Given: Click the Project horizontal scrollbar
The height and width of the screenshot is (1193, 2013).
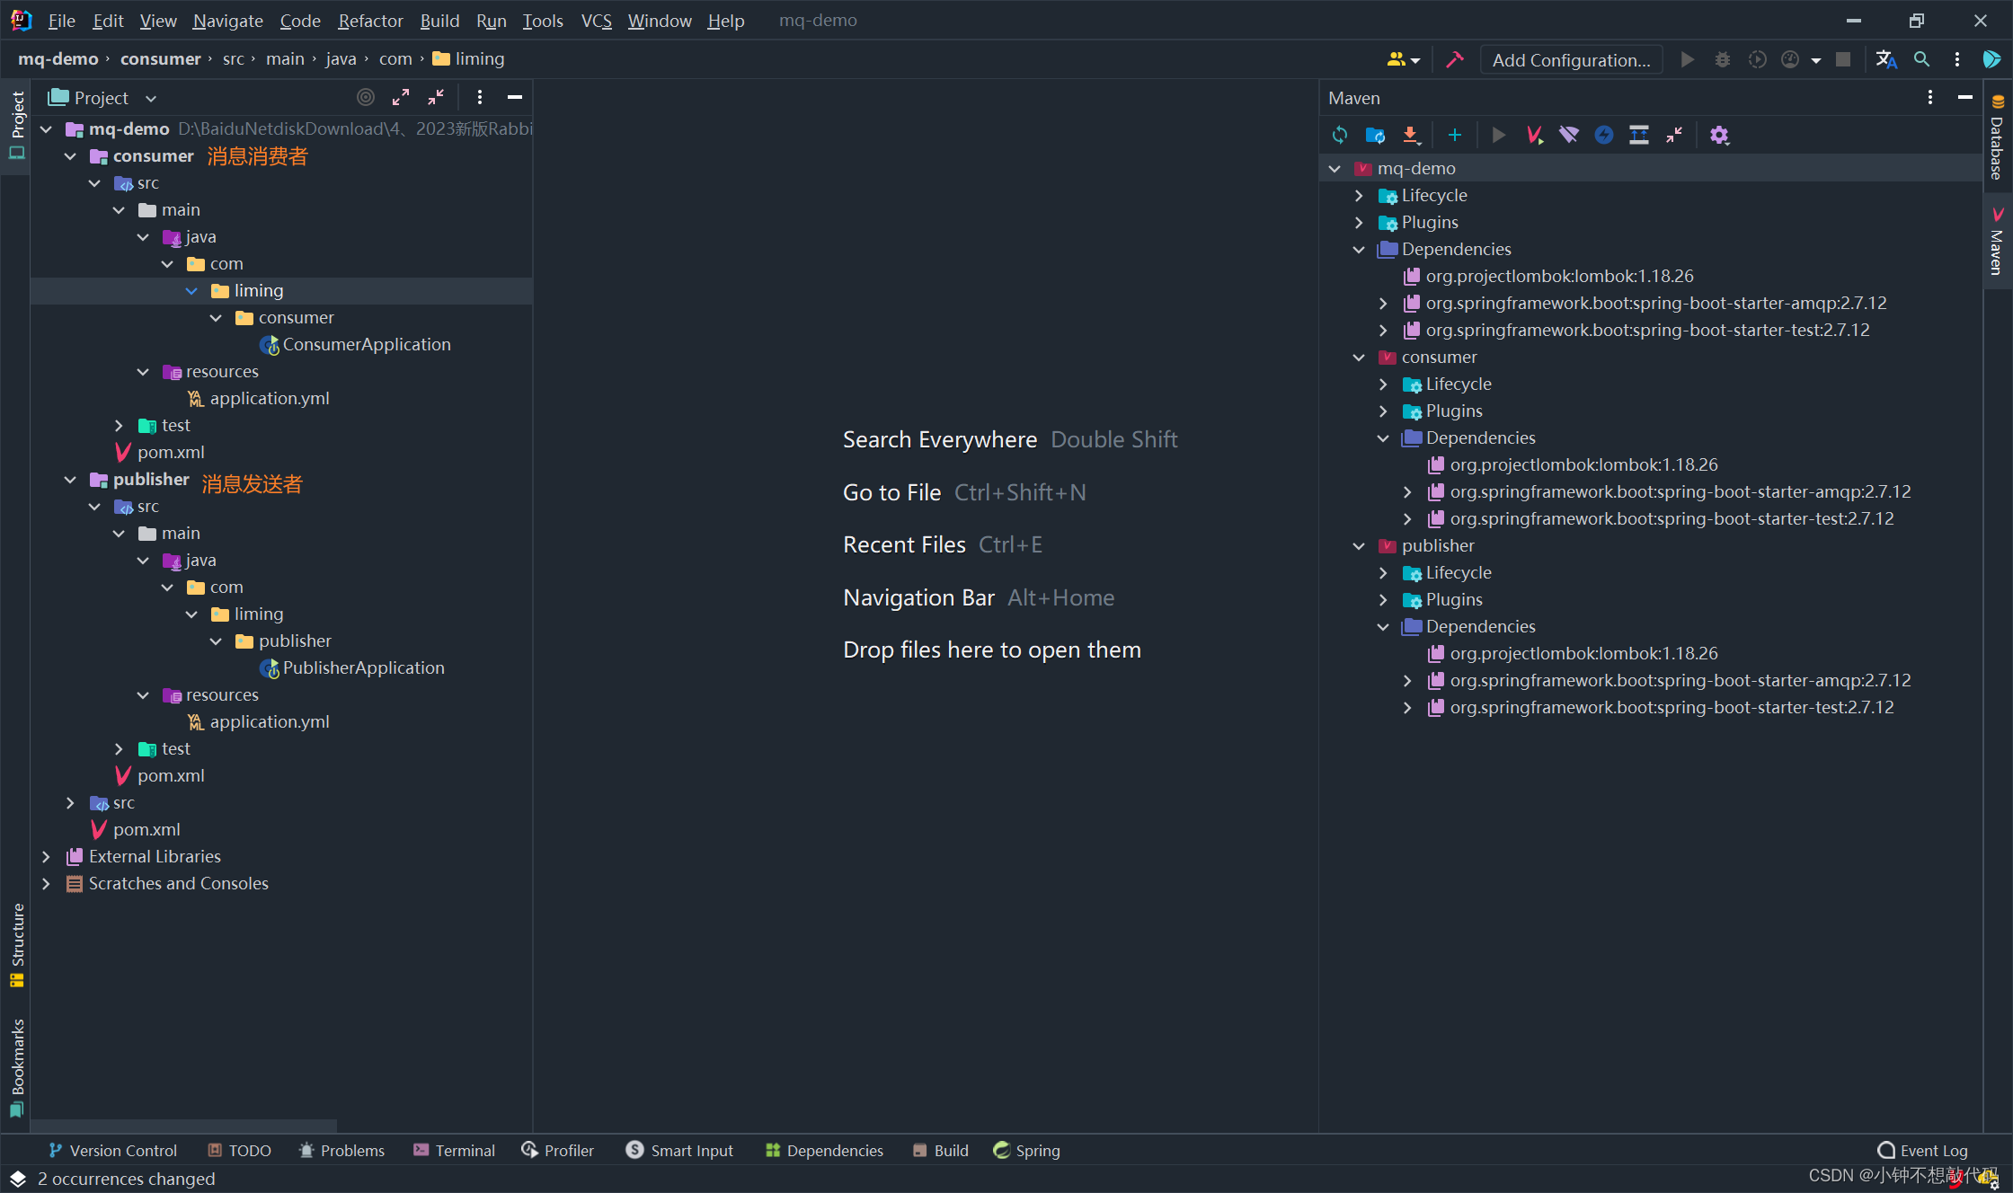Looking at the screenshot, I should pyautogui.click(x=184, y=1126).
